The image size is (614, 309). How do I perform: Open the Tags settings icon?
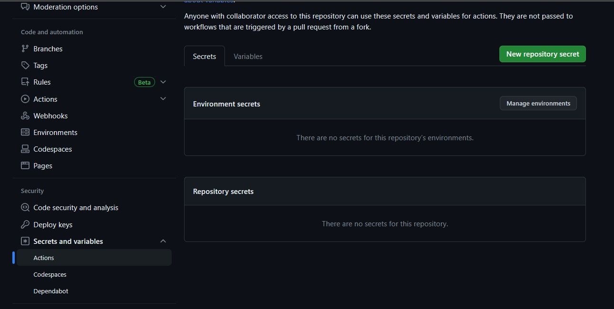click(25, 65)
